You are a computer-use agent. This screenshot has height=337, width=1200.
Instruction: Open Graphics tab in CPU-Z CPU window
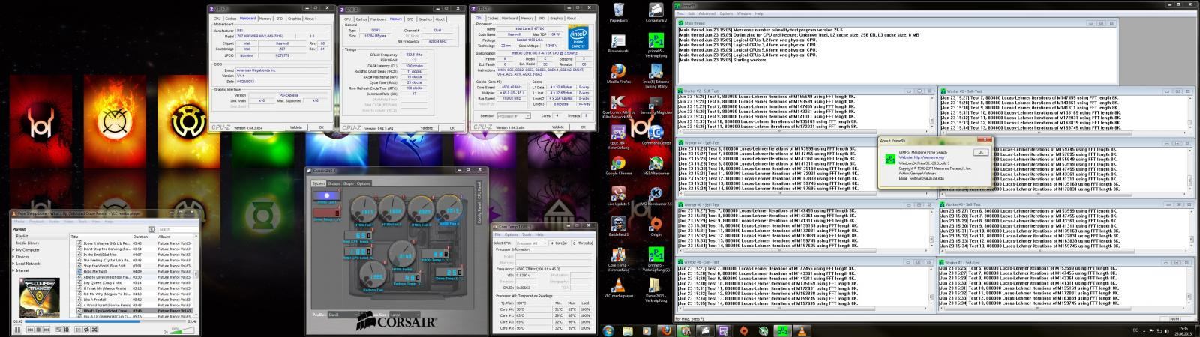click(555, 18)
